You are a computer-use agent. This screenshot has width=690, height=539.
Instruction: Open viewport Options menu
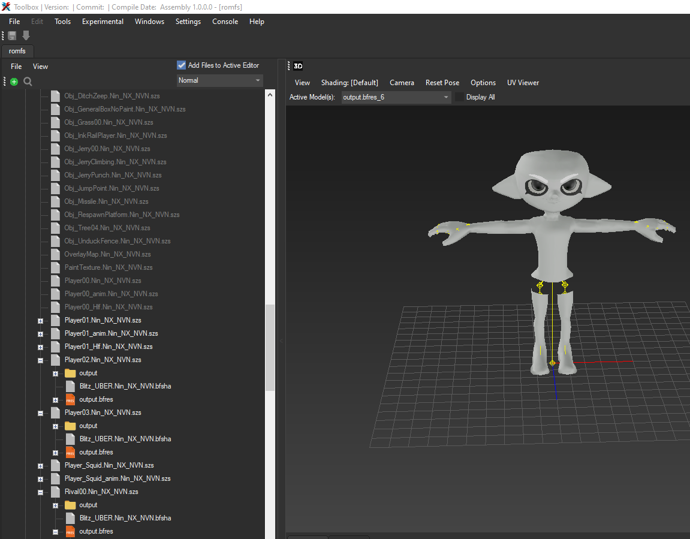[x=483, y=83]
